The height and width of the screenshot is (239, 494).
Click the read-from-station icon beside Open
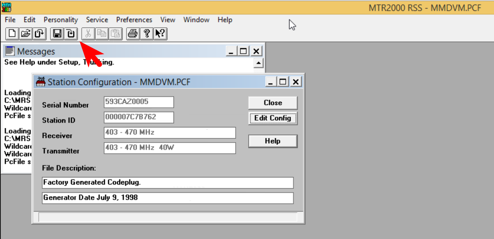coord(39,34)
